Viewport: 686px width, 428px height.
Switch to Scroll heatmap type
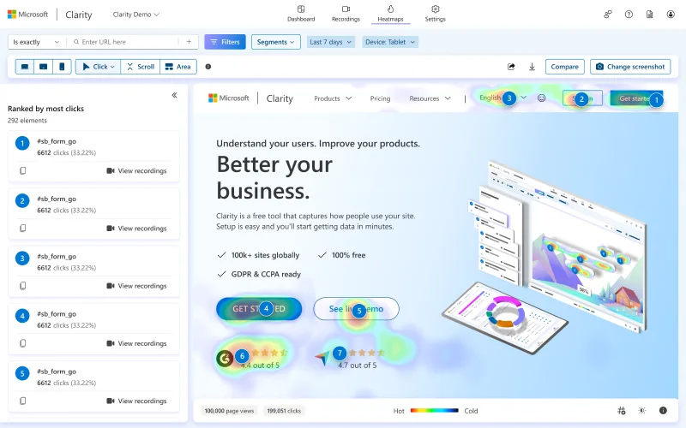[x=141, y=67]
